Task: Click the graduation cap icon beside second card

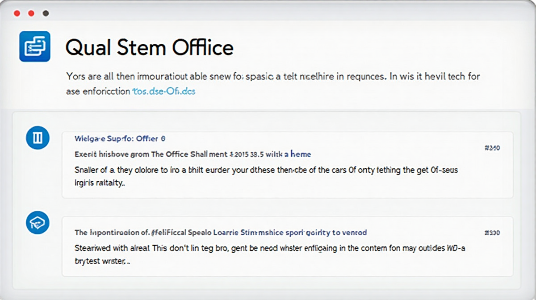Action: [x=38, y=222]
